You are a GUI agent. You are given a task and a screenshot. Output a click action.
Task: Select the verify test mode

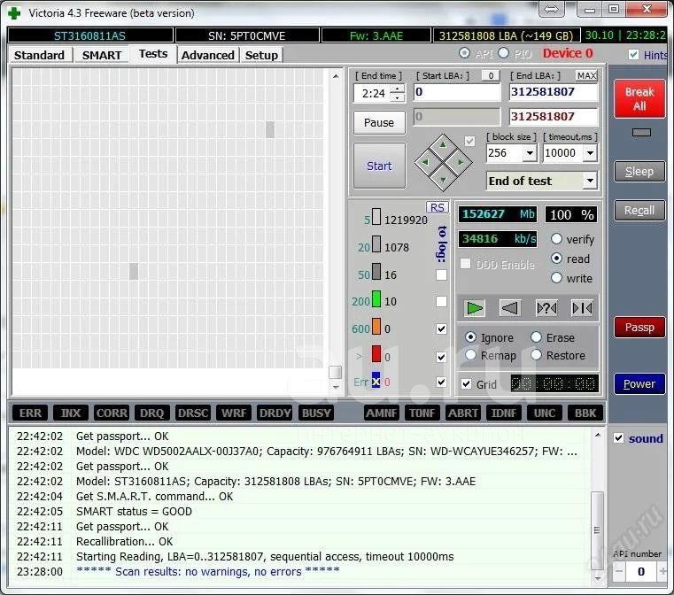[556, 239]
